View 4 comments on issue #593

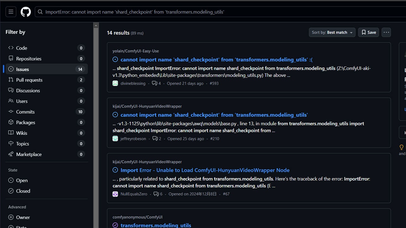[156, 83]
